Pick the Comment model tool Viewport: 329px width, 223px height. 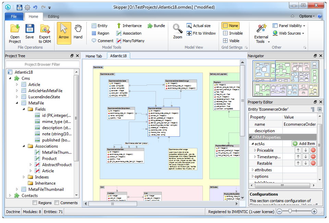click(x=102, y=41)
